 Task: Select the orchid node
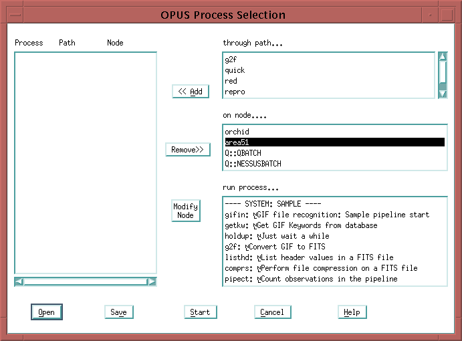point(237,132)
